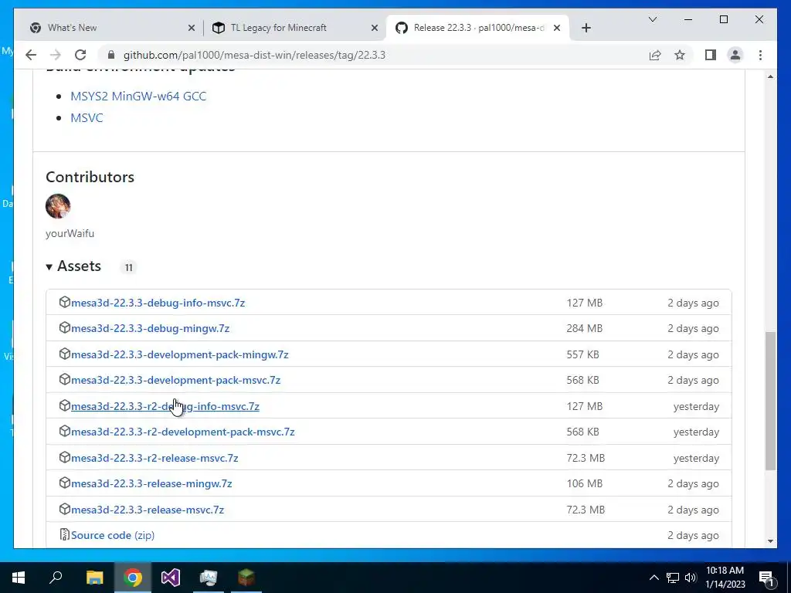Open network status in system tray

(x=673, y=578)
